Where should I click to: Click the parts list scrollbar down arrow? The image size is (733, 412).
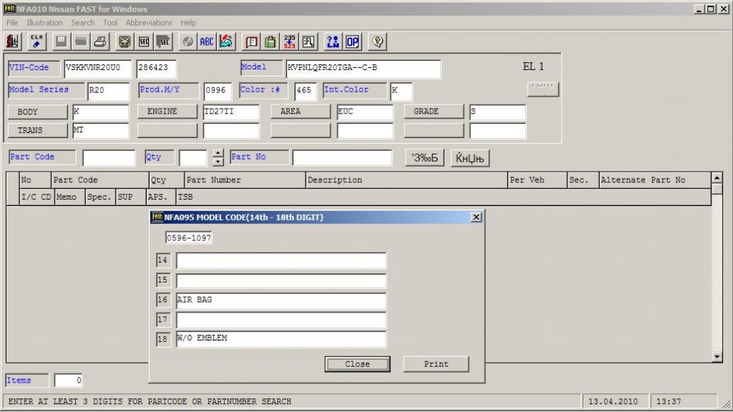pos(717,356)
